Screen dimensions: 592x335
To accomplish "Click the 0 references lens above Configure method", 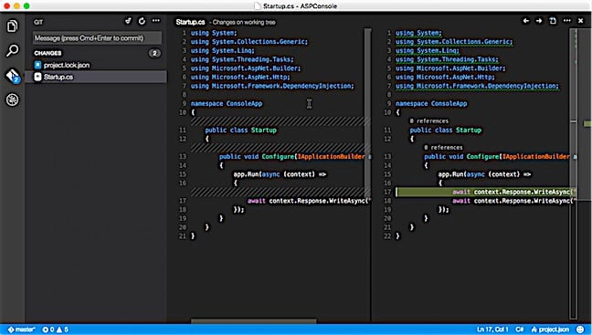I will tap(443, 148).
